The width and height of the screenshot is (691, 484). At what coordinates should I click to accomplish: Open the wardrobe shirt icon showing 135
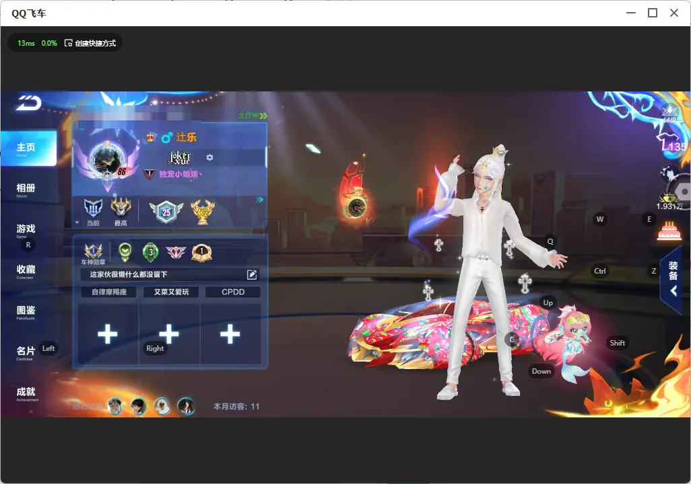click(671, 142)
